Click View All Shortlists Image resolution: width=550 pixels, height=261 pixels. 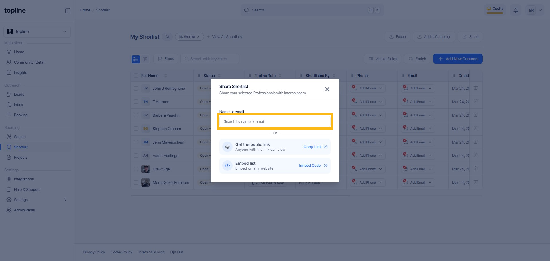coord(224,37)
